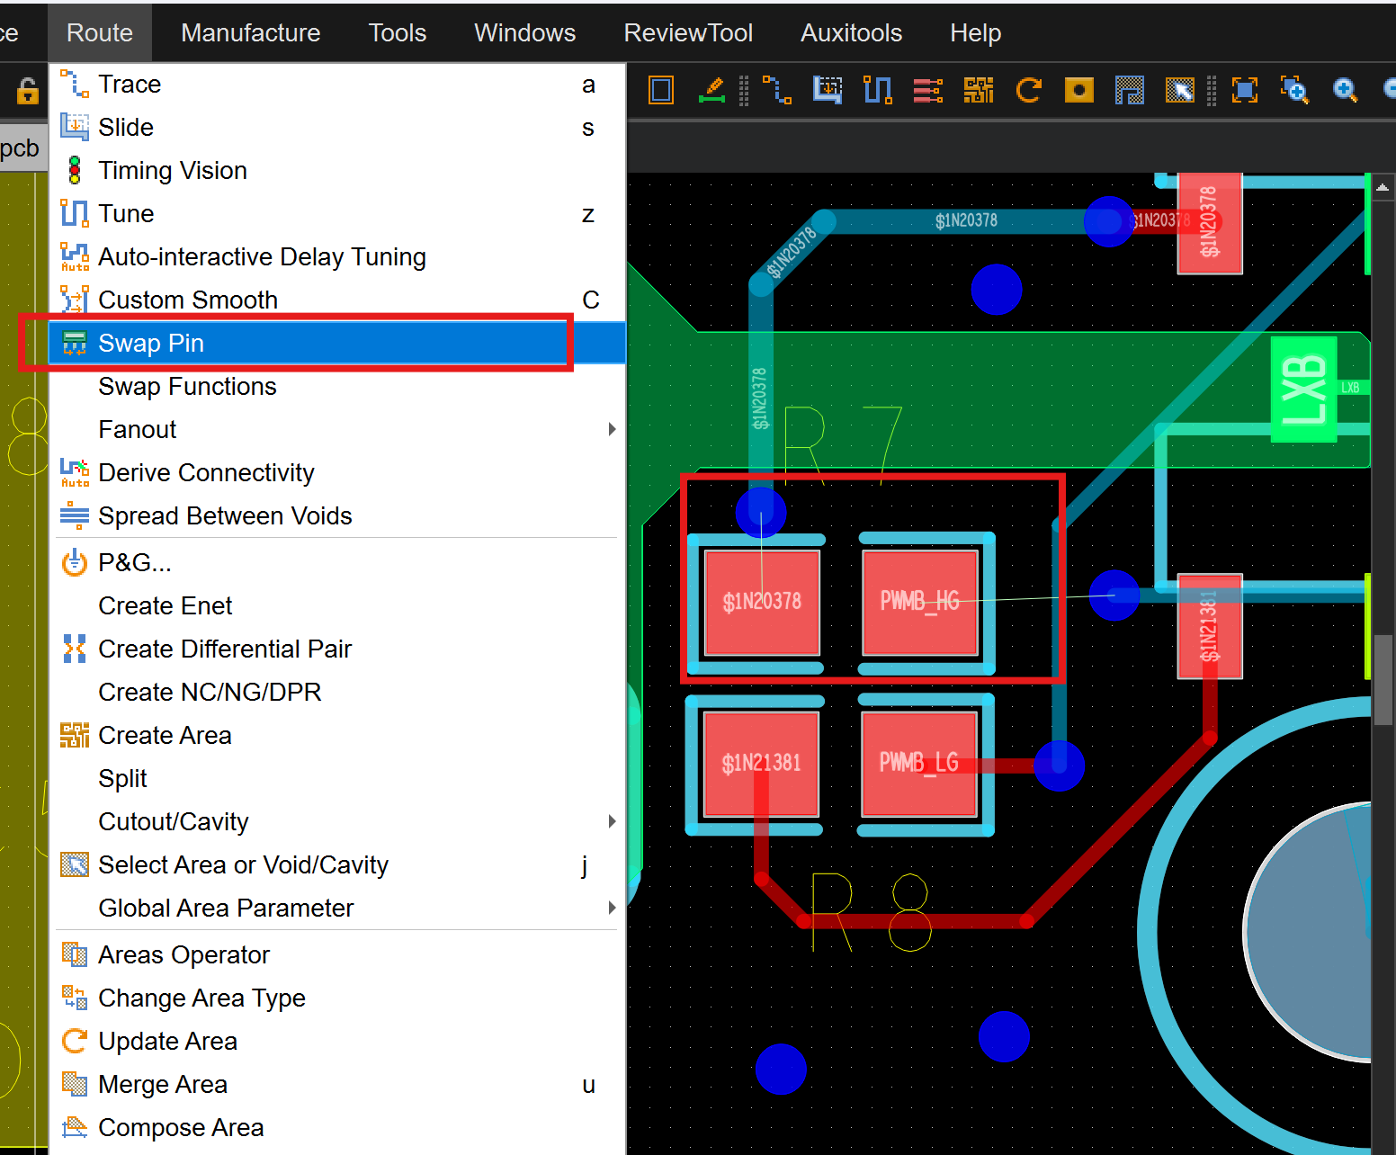
Task: Click the Zoom In magnifier icon
Action: point(1345,90)
